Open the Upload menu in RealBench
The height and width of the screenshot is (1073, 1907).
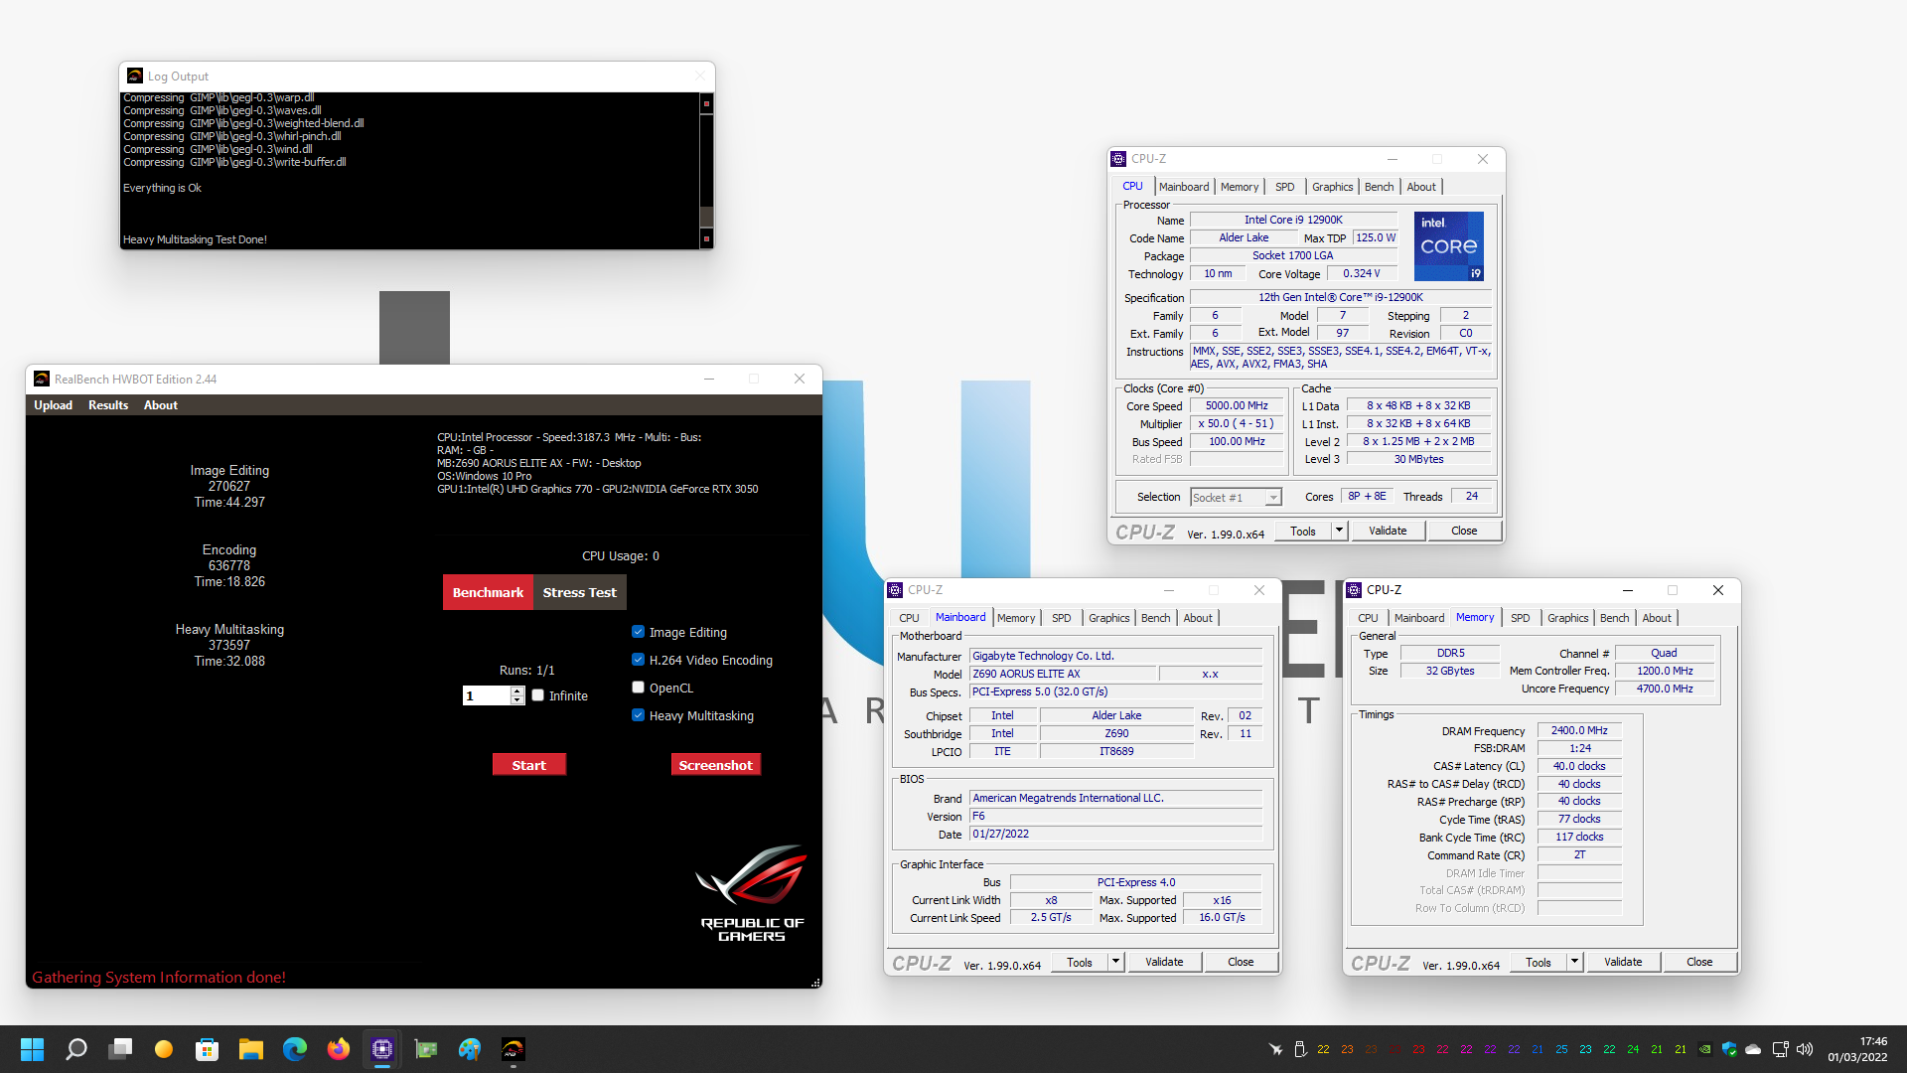click(53, 405)
